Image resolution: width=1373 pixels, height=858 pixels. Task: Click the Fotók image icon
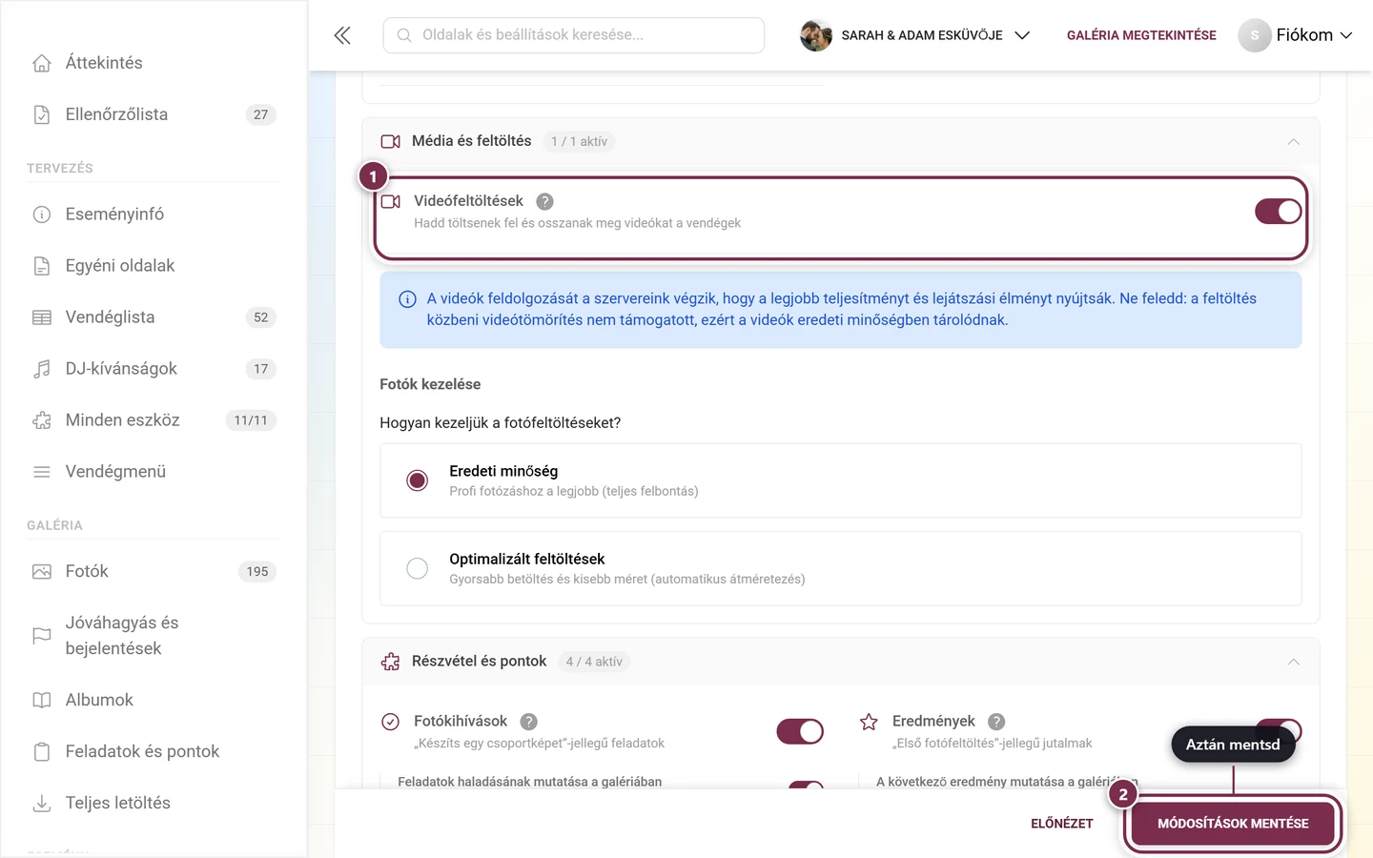(x=42, y=572)
